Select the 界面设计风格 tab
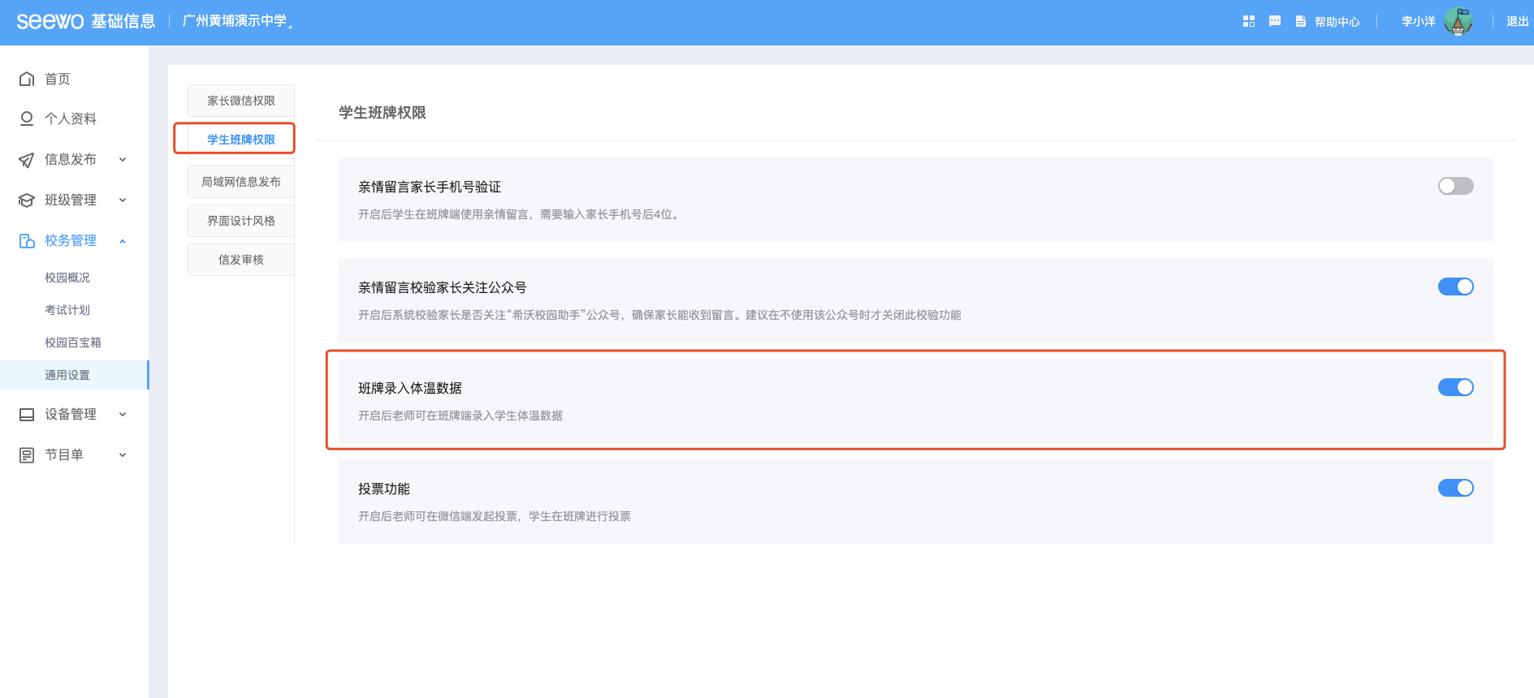 241,221
